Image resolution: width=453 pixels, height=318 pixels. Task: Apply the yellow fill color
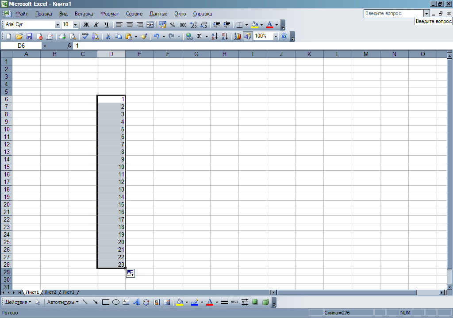point(254,25)
